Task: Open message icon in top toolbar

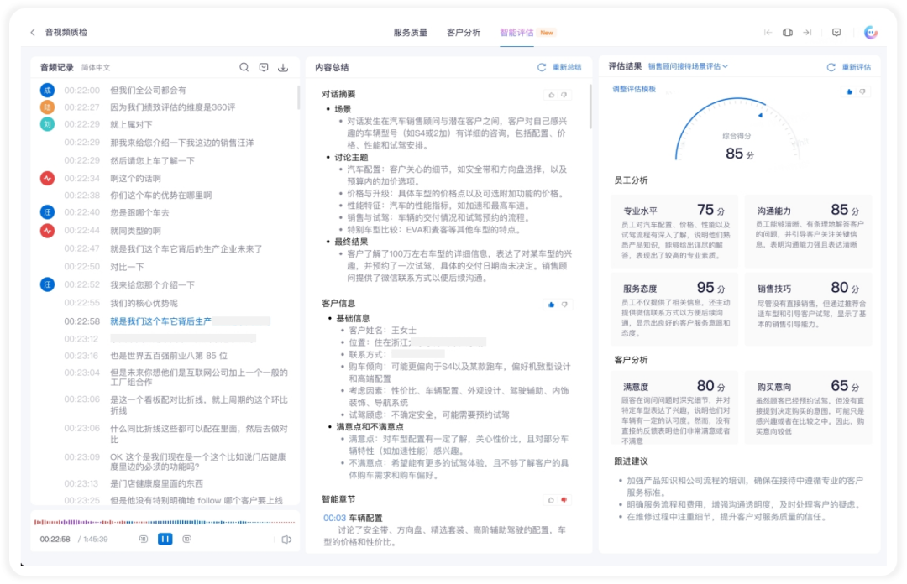Action: pos(836,33)
